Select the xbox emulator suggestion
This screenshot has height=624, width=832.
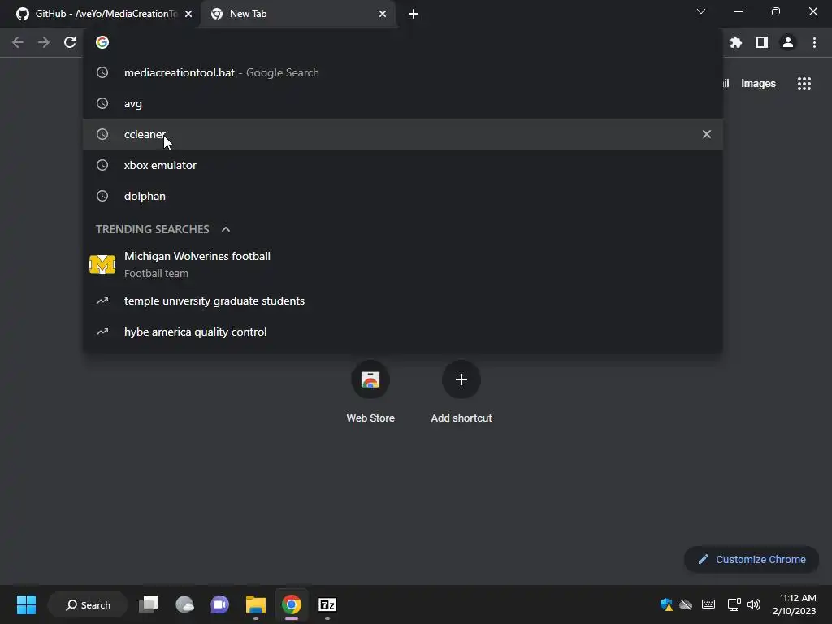tap(403, 165)
